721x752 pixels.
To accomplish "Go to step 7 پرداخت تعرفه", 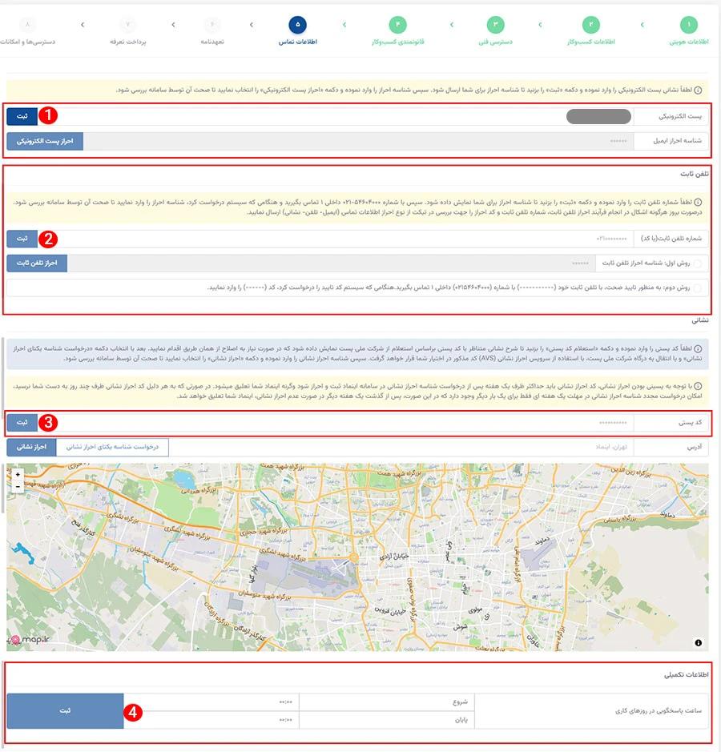I will pyautogui.click(x=127, y=31).
